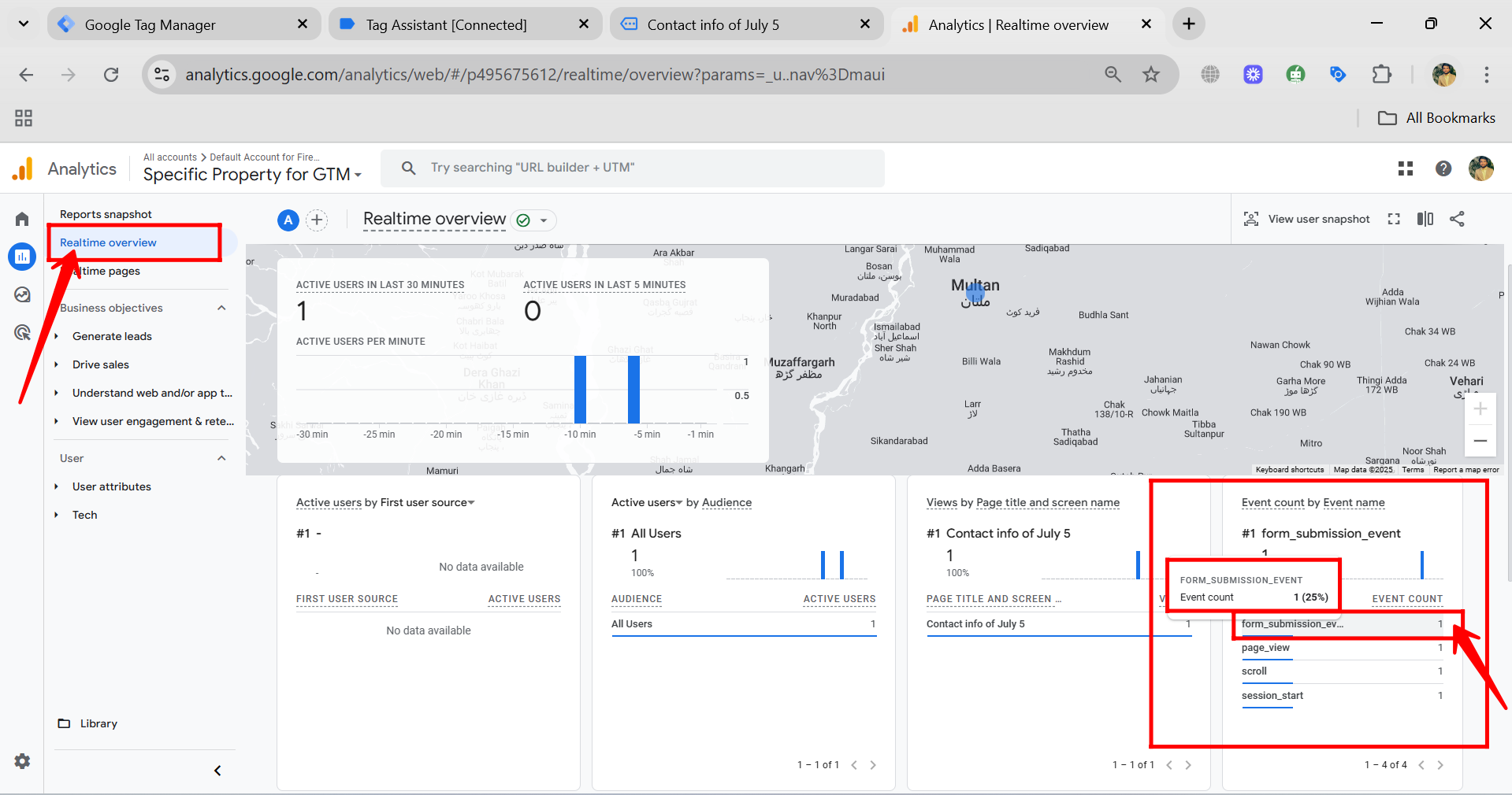Click the session_start event row
The width and height of the screenshot is (1512, 795).
click(1343, 696)
